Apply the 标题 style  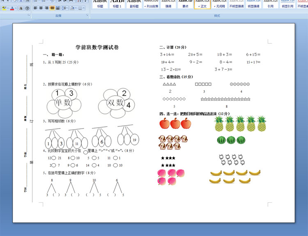point(100,4)
